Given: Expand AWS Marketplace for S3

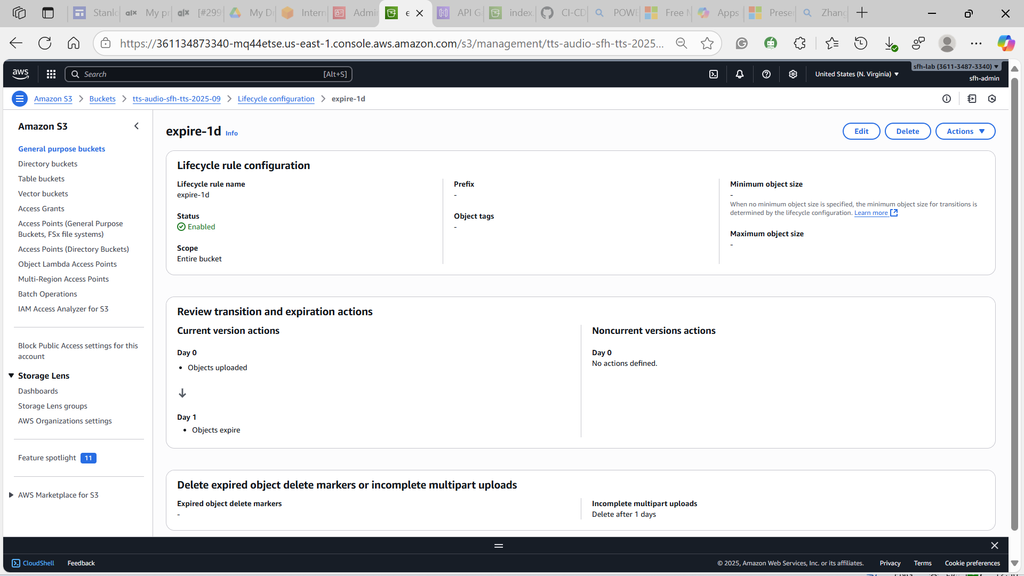Looking at the screenshot, I should [11, 495].
